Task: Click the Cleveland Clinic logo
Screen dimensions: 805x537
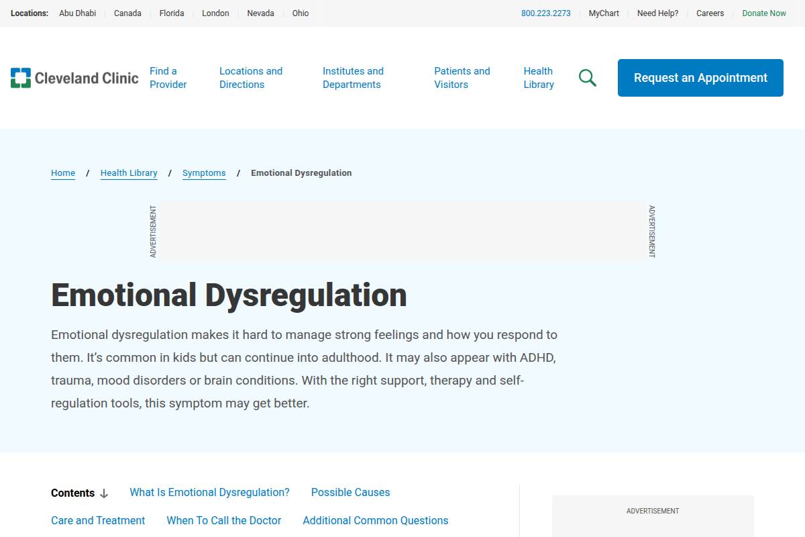Action: click(74, 78)
